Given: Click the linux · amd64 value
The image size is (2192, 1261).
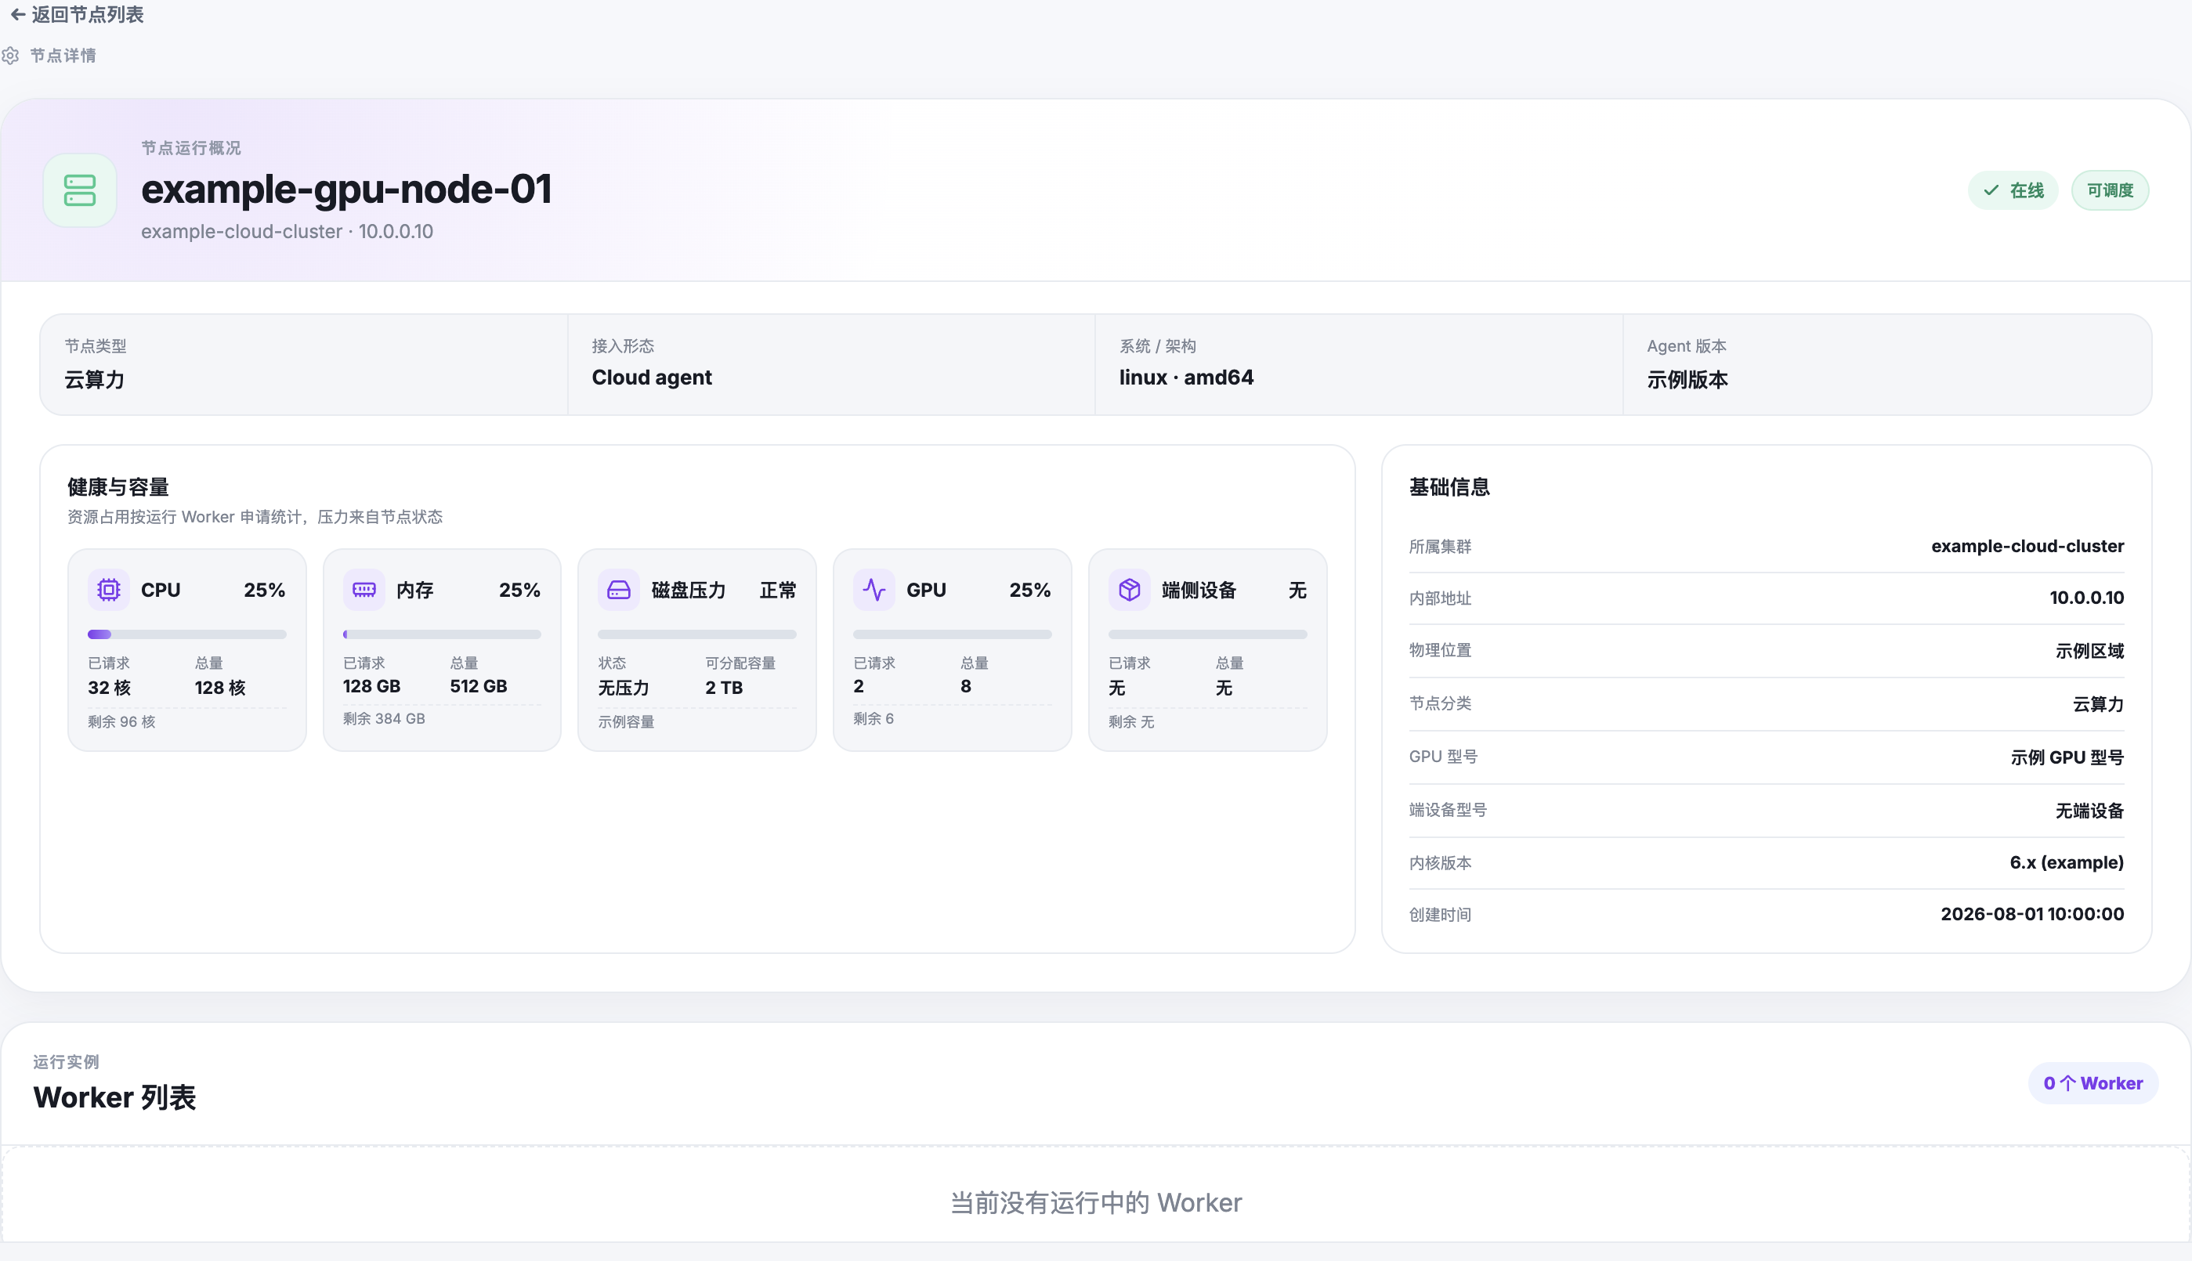Looking at the screenshot, I should point(1185,378).
